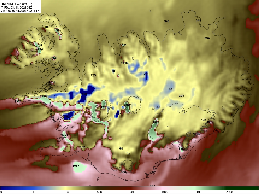The width and height of the screenshot is (259, 194).
Task: Click the pale yellow section of the color scale
Action: tap(66, 188)
